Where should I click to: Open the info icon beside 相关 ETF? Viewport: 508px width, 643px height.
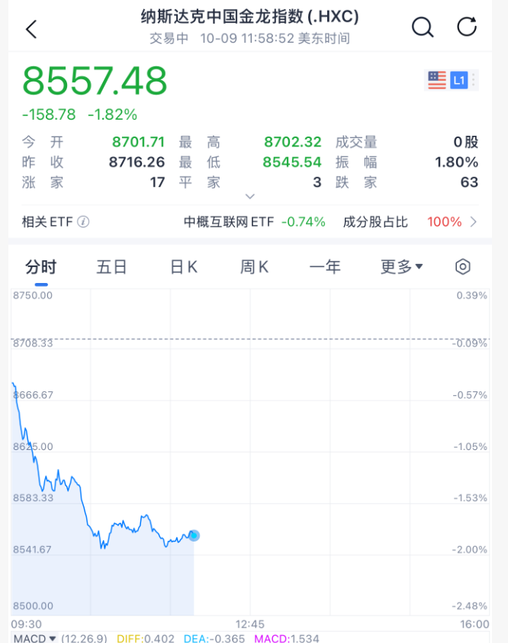coord(83,222)
